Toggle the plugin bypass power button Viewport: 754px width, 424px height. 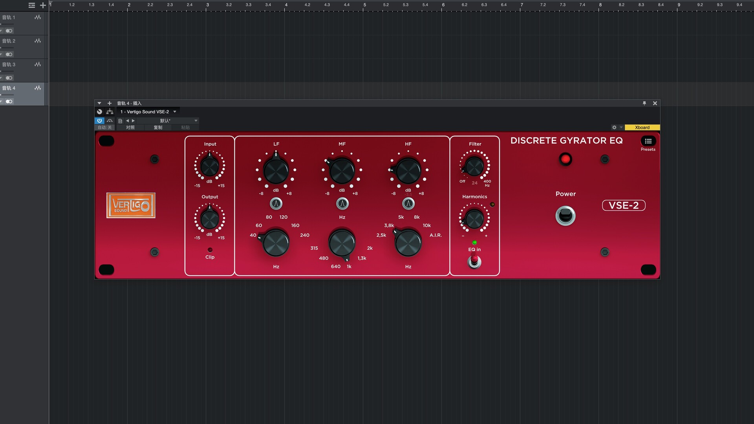(99, 121)
